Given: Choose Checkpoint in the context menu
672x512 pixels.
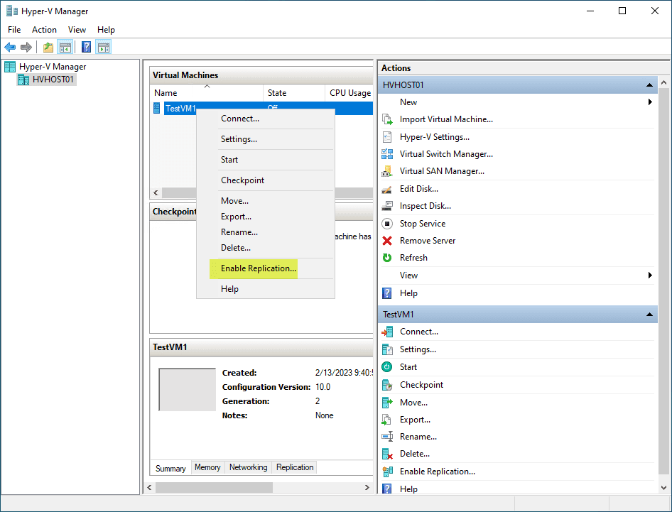Looking at the screenshot, I should click(265, 180).
